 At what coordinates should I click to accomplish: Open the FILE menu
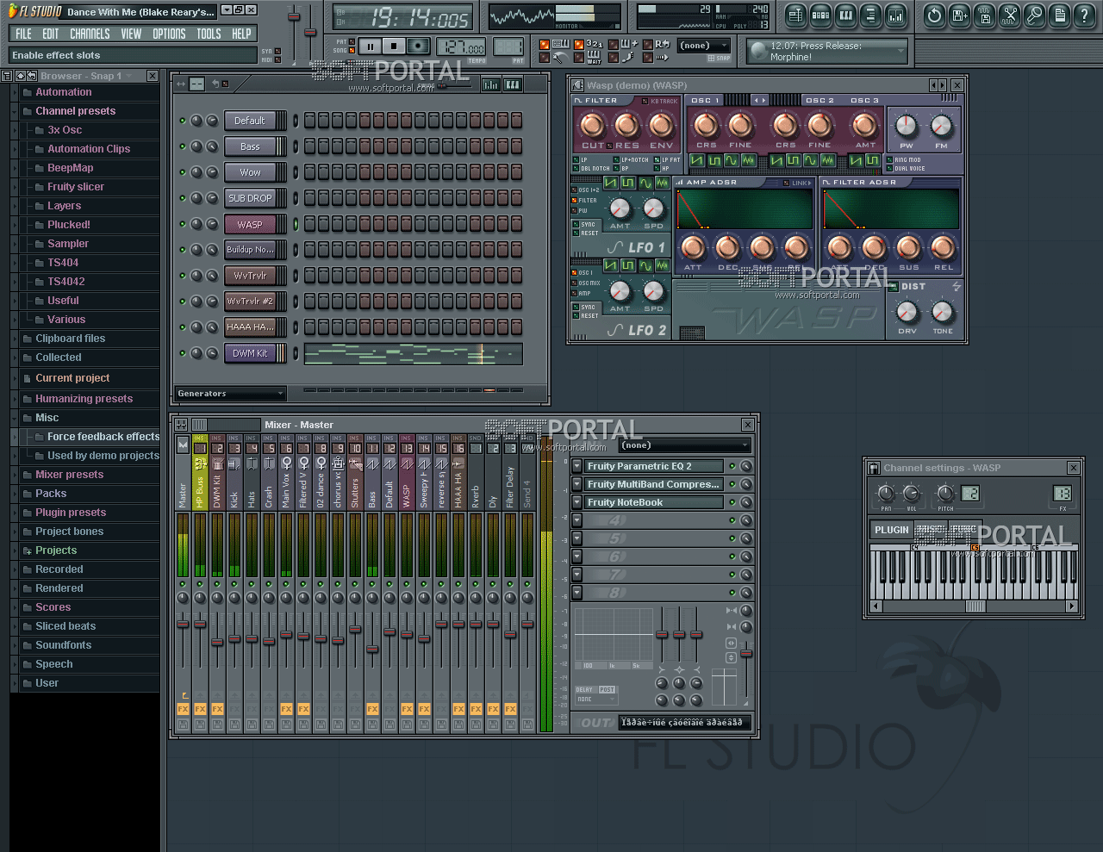pyautogui.click(x=23, y=34)
